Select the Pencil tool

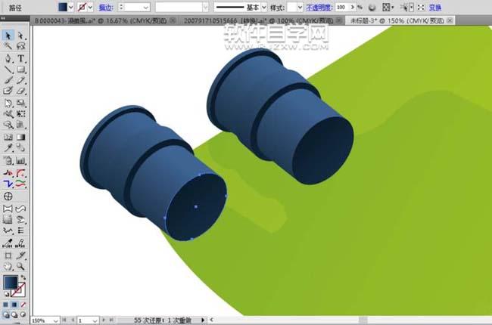coord(20,80)
